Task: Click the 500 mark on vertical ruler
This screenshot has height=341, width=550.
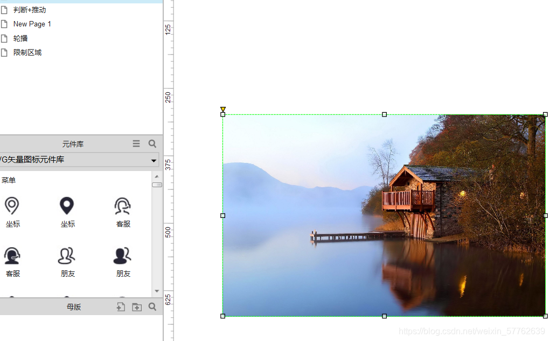Action: pyautogui.click(x=168, y=232)
